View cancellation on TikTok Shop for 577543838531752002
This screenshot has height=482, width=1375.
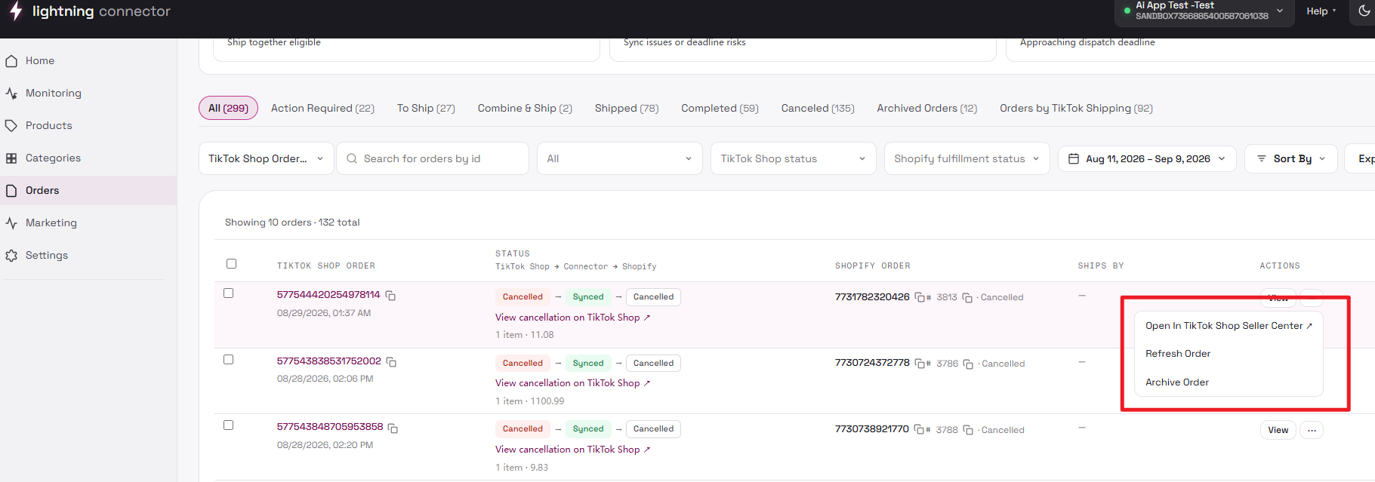pyautogui.click(x=572, y=383)
